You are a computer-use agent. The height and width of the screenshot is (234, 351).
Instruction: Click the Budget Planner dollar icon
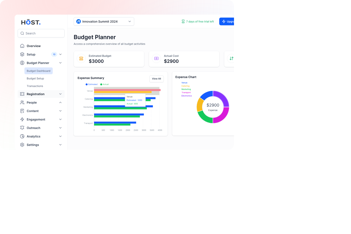coord(22,63)
